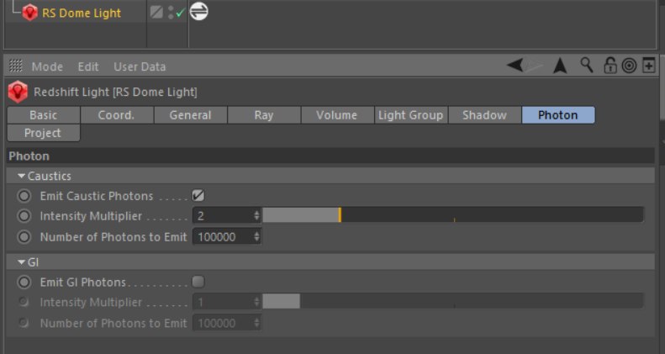Click the target circle mode-lock icon
665x354 pixels.
629,66
